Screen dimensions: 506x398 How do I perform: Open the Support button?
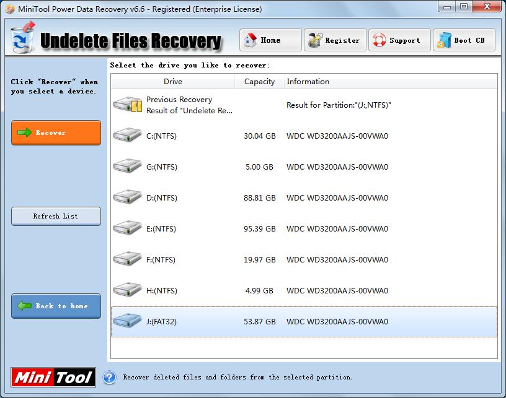pyautogui.click(x=399, y=40)
